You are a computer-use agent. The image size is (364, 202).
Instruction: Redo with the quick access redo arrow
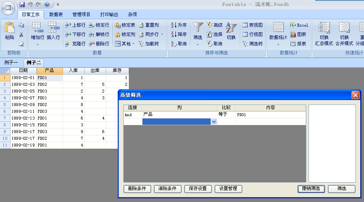(x=38, y=4)
